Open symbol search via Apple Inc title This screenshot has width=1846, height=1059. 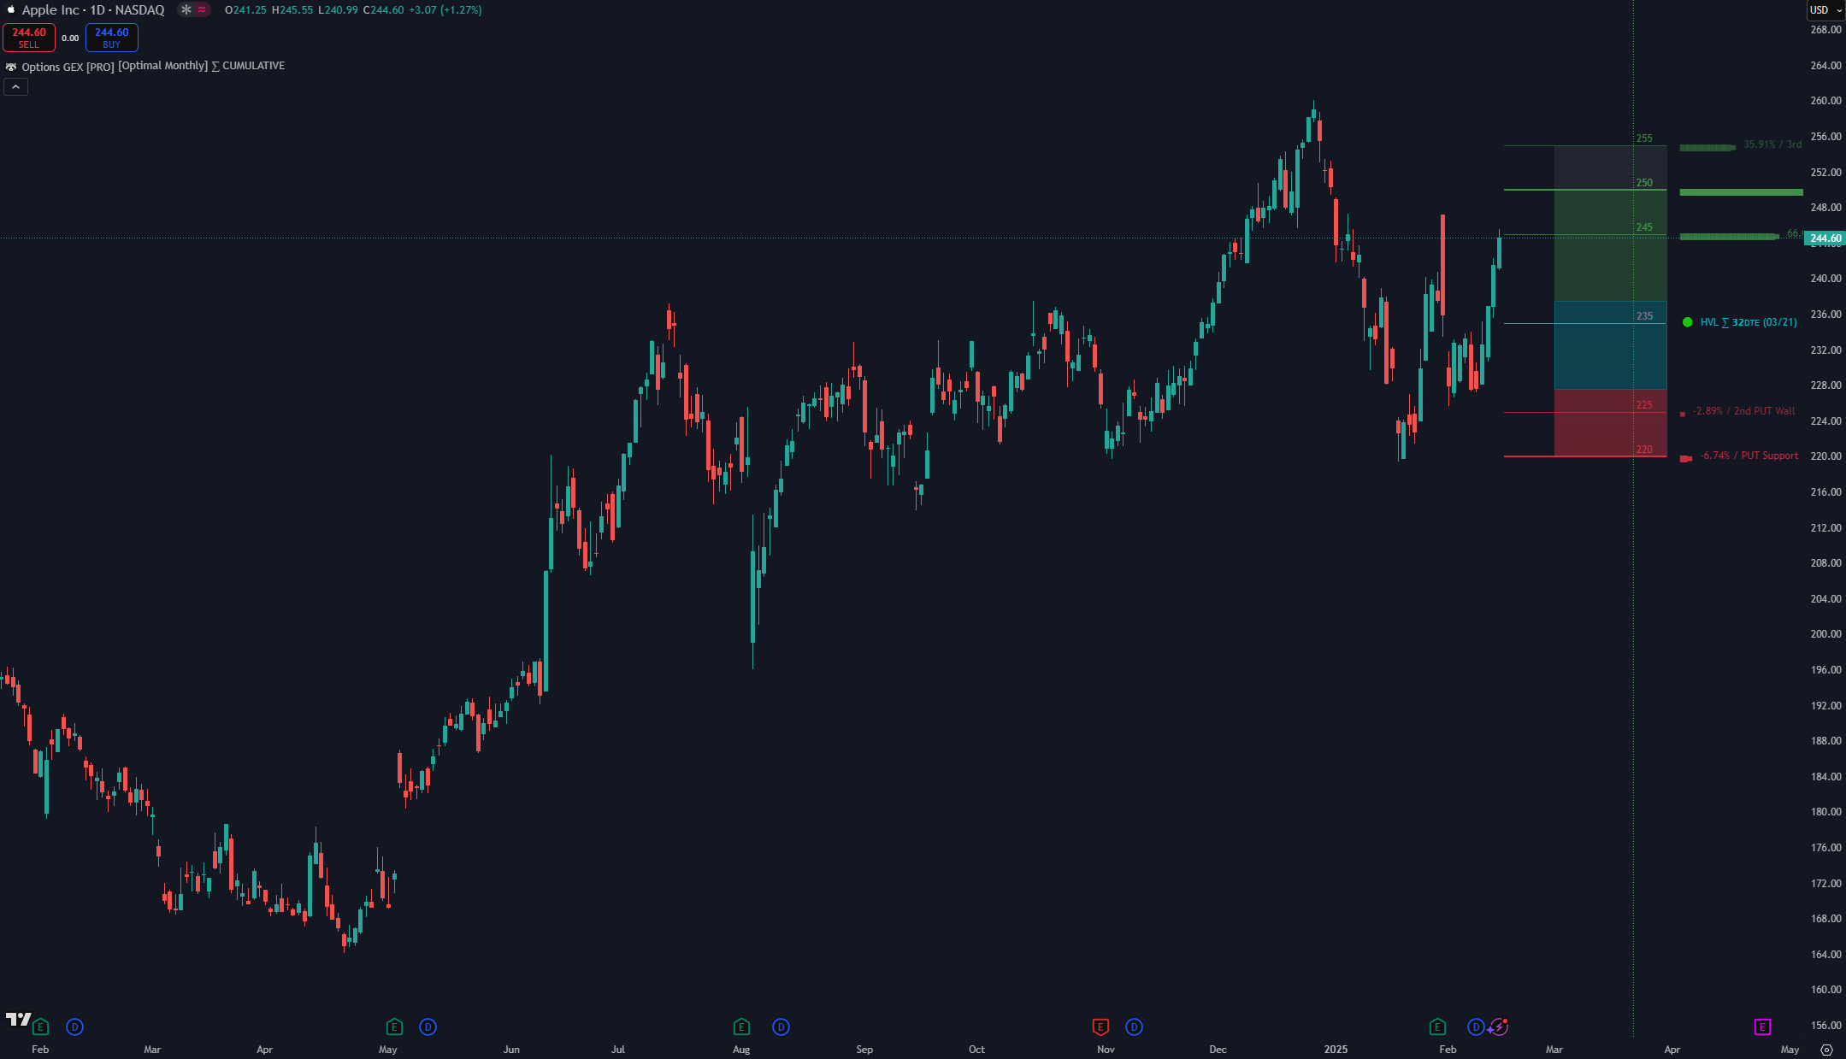click(92, 10)
